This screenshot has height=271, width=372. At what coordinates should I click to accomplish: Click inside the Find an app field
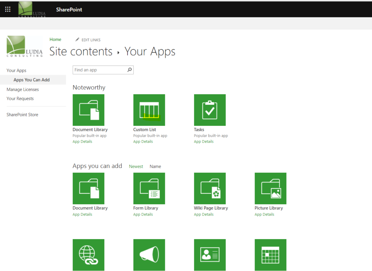[x=98, y=70]
